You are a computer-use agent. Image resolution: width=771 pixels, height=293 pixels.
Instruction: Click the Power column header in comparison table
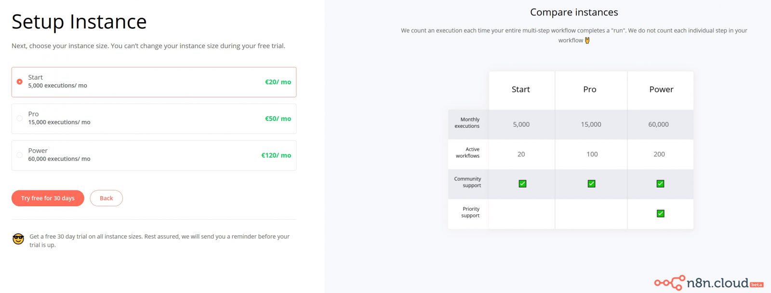coord(661,90)
